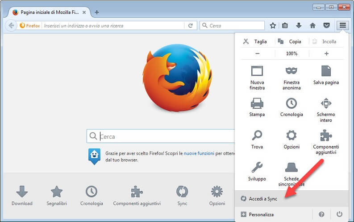This screenshot has width=354, height=222.
Task: Open help question mark in menu
Action: [x=321, y=214]
